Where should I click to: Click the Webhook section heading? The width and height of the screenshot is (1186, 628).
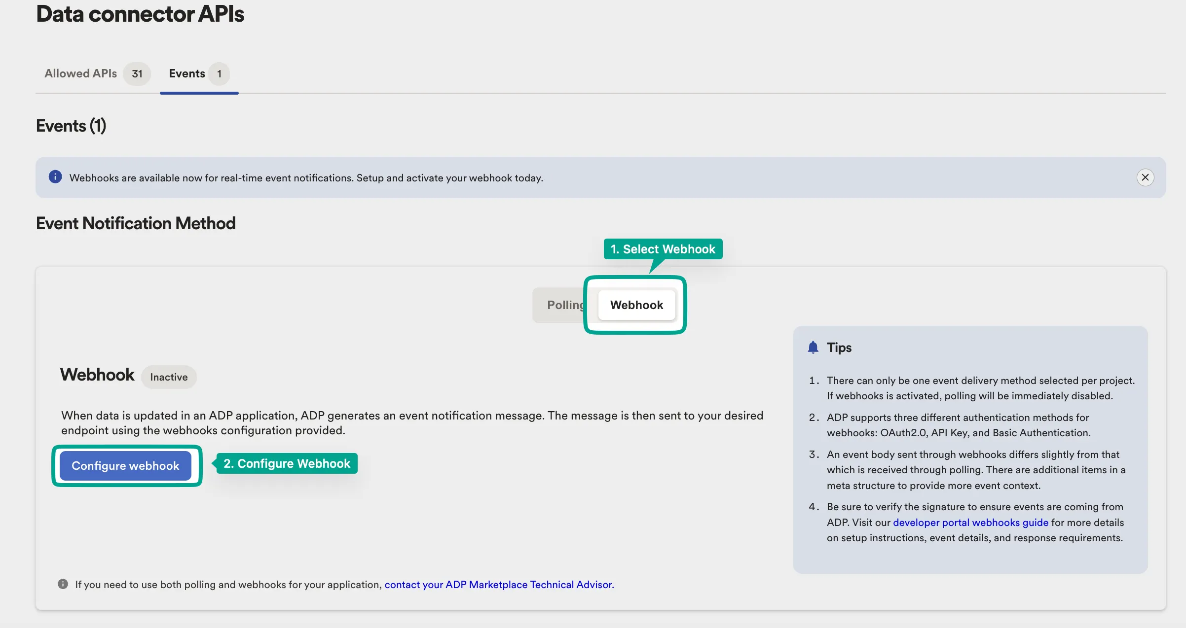pos(97,375)
